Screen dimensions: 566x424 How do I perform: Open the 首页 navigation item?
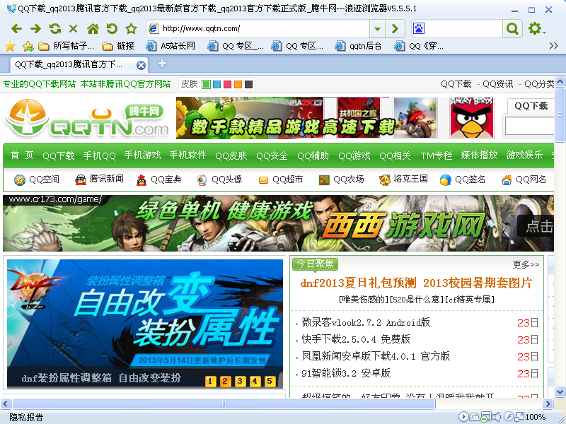[22, 155]
